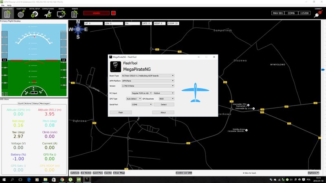Switch to the Messages tab in Info View

pos(45,104)
